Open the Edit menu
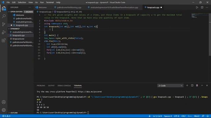This screenshot has width=211, height=118. pyautogui.click(x=14, y=2)
